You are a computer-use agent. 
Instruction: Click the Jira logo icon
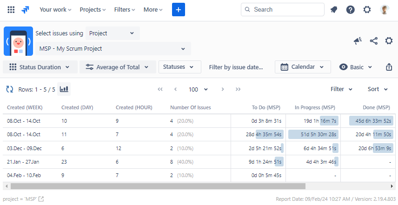pos(25,10)
